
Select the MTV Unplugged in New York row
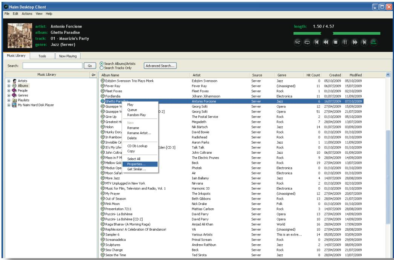pyautogui.click(x=231, y=184)
